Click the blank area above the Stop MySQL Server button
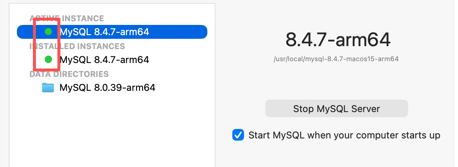 336,82
